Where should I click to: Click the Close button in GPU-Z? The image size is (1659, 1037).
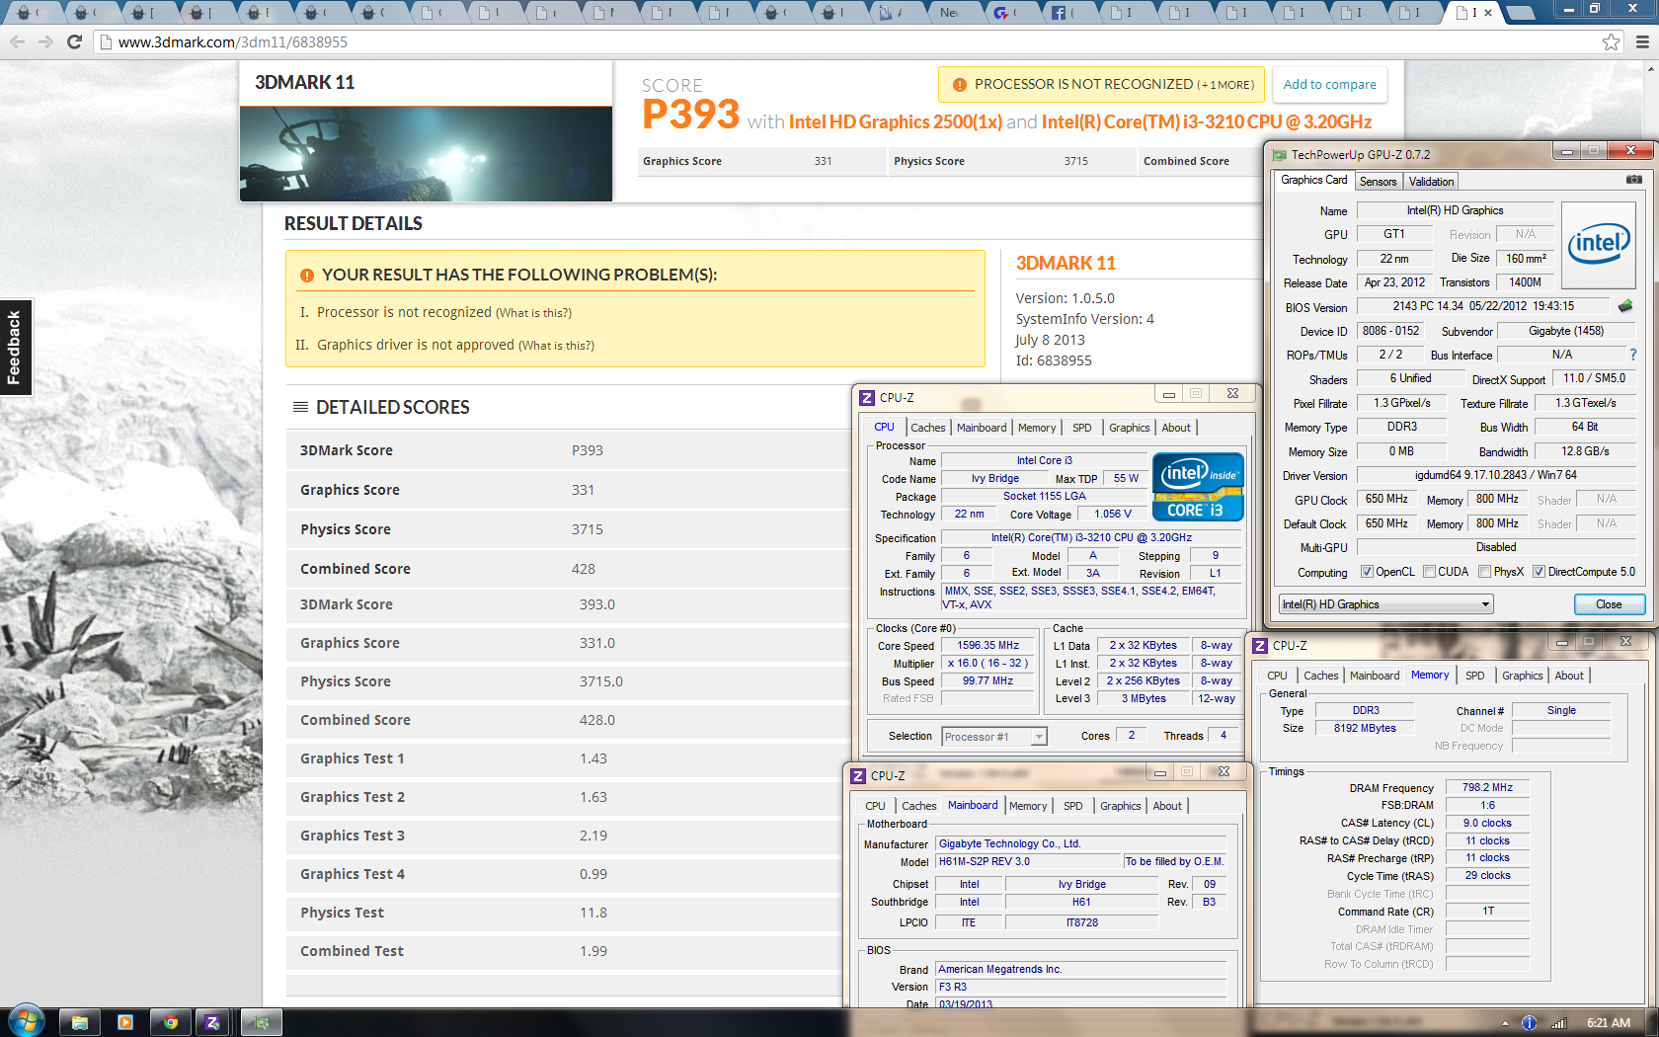[1608, 604]
